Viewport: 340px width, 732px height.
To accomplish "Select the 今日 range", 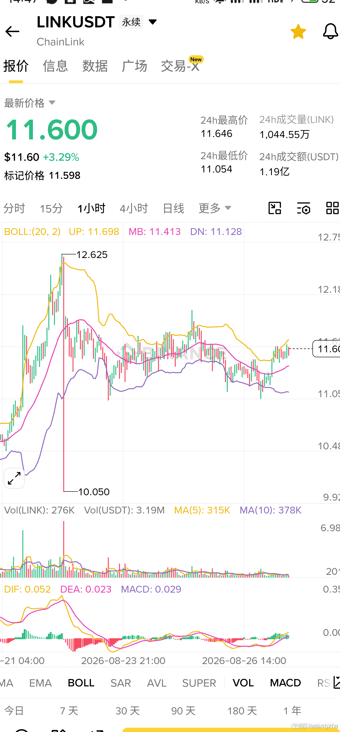I will [x=14, y=711].
